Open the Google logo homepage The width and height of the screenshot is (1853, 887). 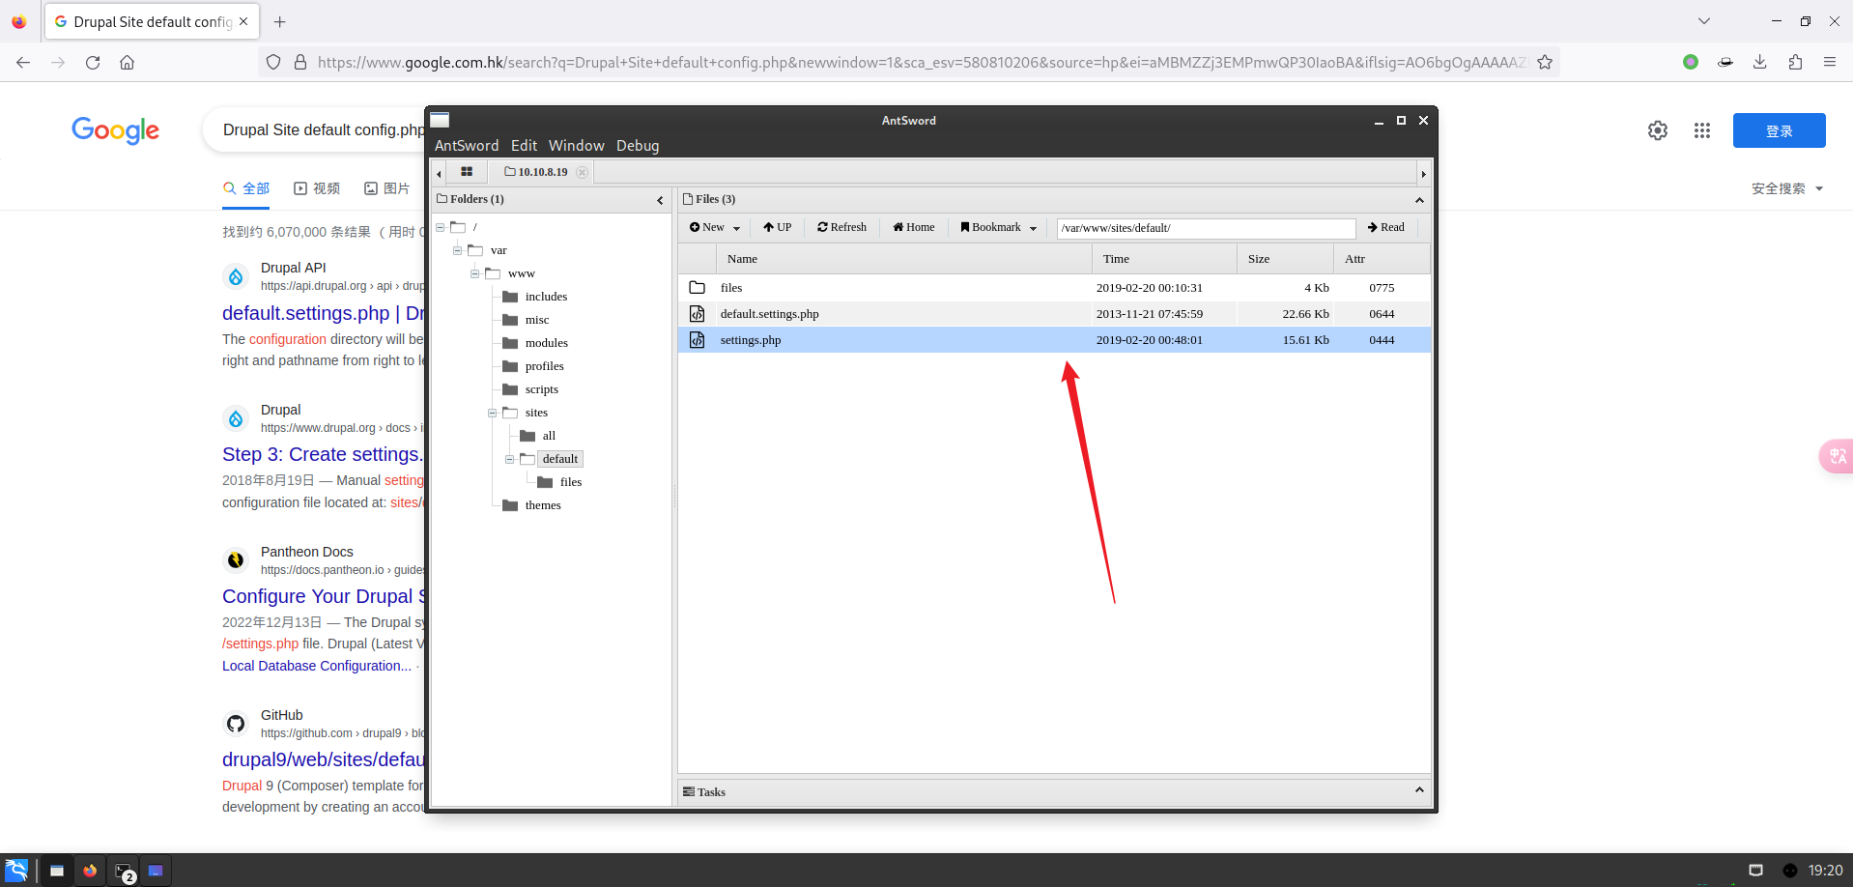pyautogui.click(x=116, y=130)
